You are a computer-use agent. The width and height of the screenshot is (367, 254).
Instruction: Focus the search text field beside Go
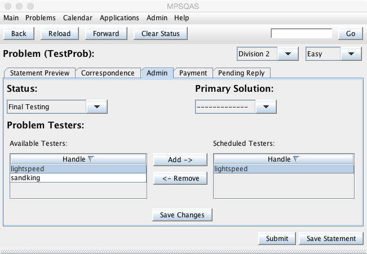point(301,34)
